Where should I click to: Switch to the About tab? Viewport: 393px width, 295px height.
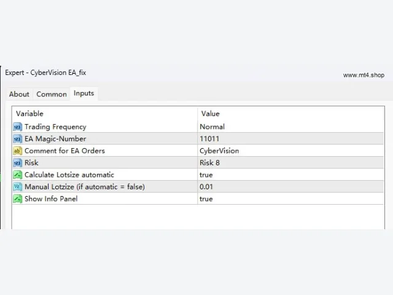click(19, 94)
